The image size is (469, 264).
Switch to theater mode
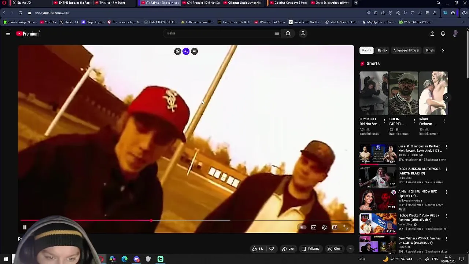(x=335, y=227)
